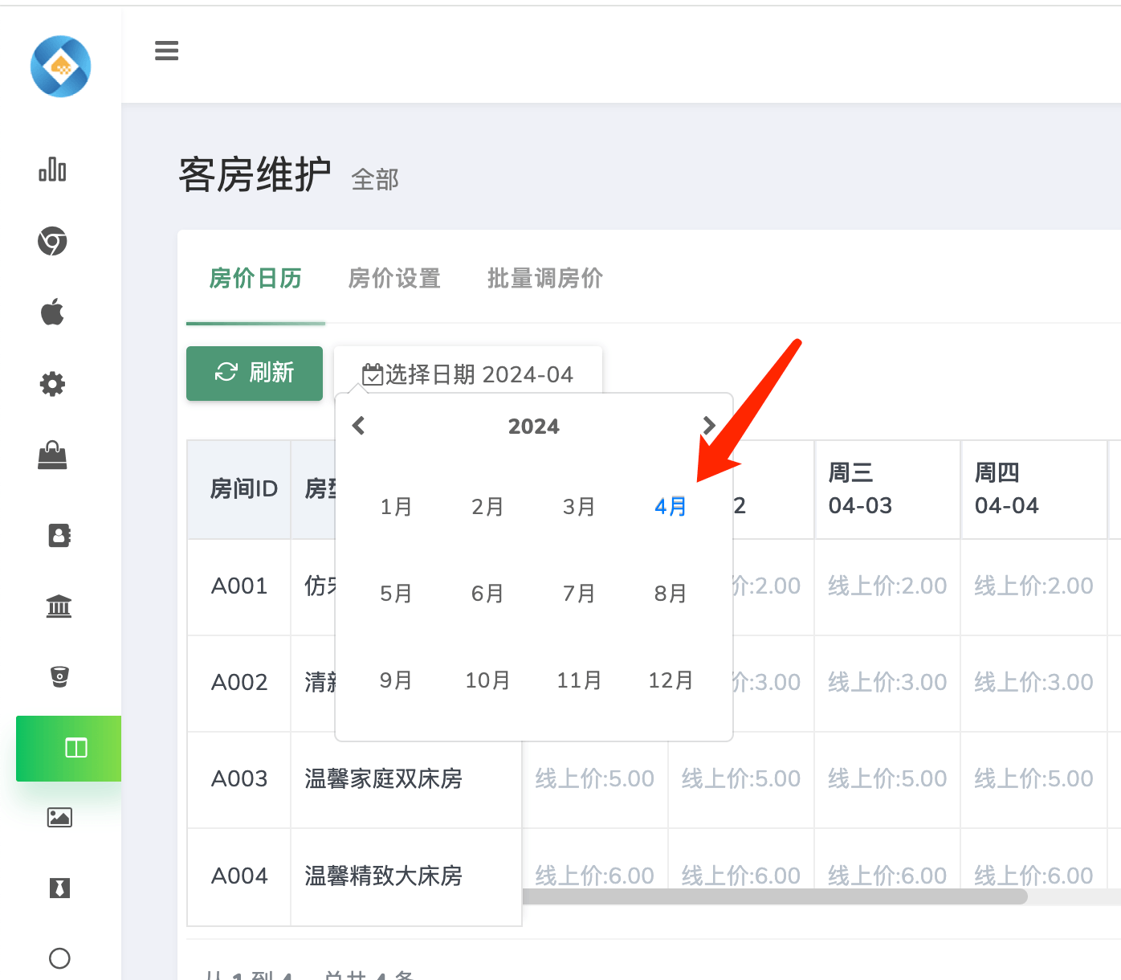Click the 刷新 refresh button
This screenshot has height=980, width=1121.
click(255, 373)
